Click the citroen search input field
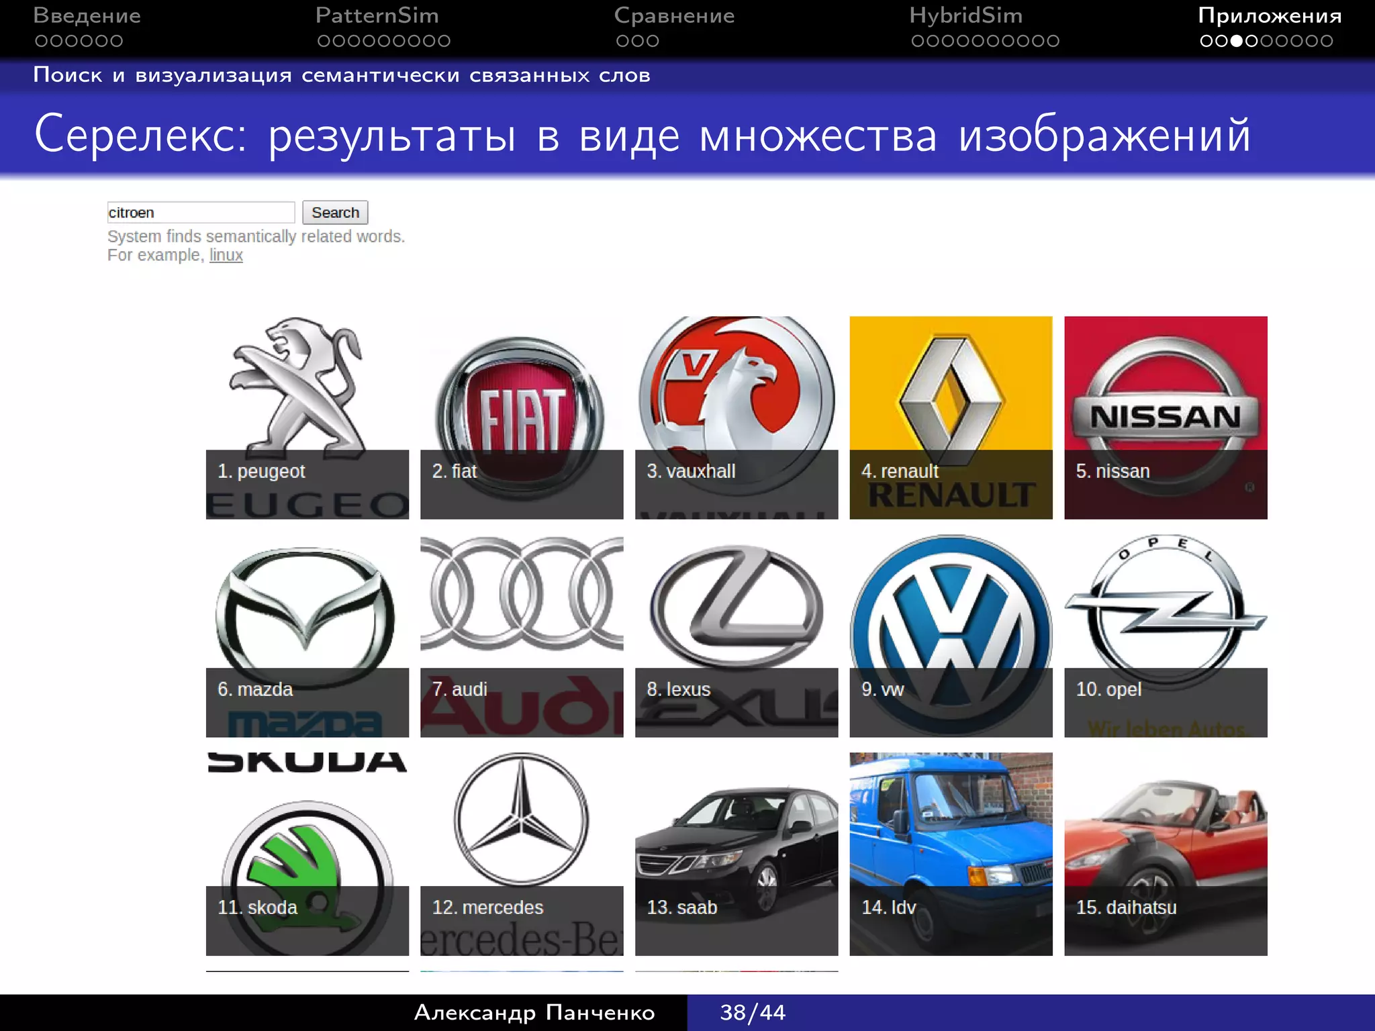Viewport: 1375px width, 1031px height. click(201, 212)
